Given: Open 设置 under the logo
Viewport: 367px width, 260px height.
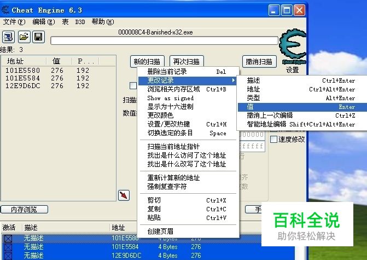Looking at the screenshot, I should coord(292,70).
